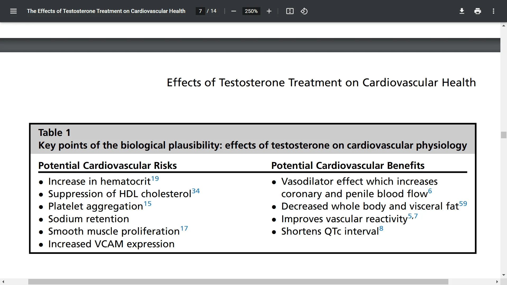Open reference 59 after visceral fat
This screenshot has height=285, width=507.
[x=463, y=204]
